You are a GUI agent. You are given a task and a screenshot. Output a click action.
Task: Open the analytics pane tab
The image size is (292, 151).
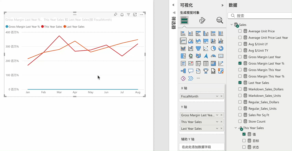[x=220, y=20]
